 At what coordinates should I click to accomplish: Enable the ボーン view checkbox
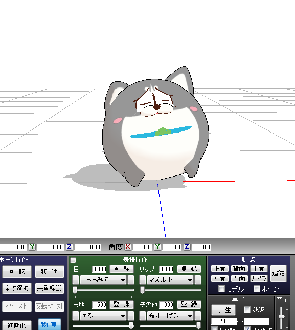pos(257,289)
